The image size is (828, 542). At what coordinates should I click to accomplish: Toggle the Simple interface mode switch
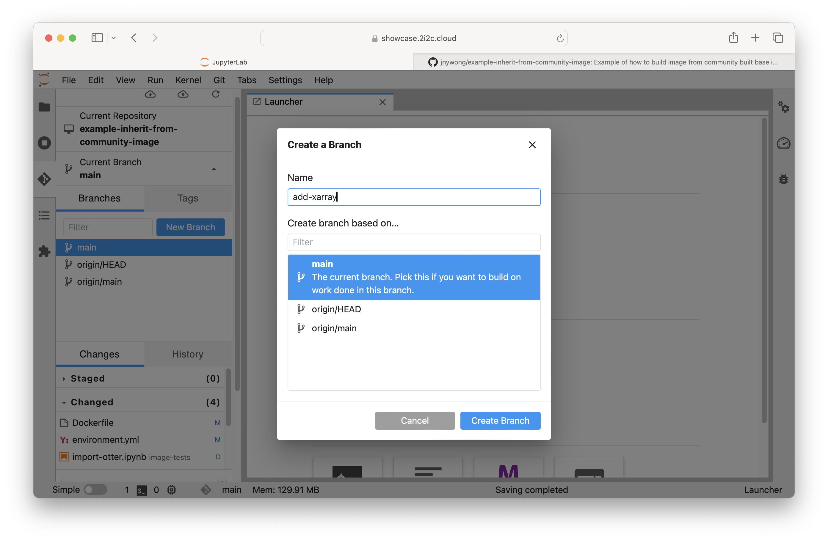click(x=96, y=489)
